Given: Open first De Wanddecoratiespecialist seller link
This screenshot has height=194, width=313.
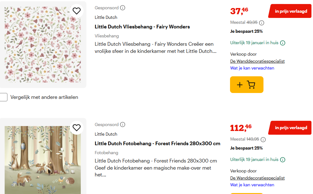Looking at the screenshot, I should (257, 61).
